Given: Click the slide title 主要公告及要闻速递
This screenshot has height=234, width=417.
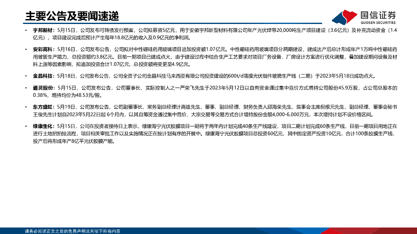Looking at the screenshot, I should pyautogui.click(x=72, y=16).
